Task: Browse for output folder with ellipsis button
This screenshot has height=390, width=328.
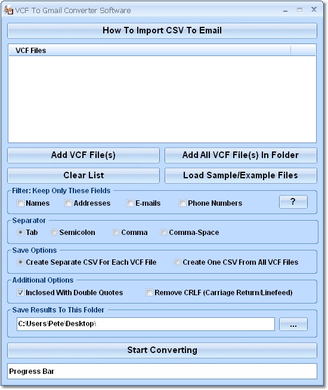Action: pyautogui.click(x=293, y=324)
